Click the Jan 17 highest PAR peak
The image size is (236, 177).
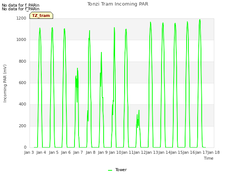[200, 20]
